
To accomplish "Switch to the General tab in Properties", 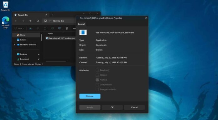I will (81, 24).
